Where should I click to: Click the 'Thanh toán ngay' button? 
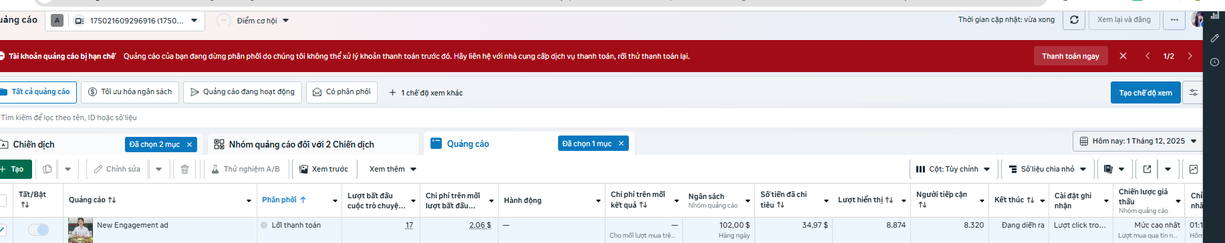point(1071,56)
